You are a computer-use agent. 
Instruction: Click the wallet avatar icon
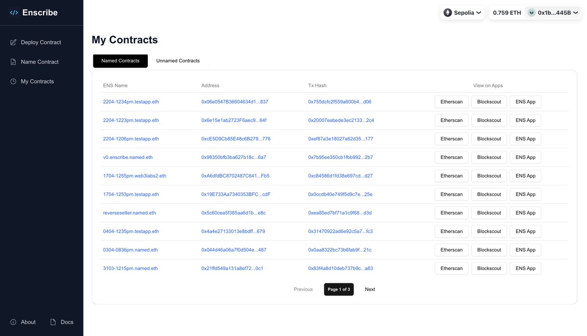click(x=531, y=13)
